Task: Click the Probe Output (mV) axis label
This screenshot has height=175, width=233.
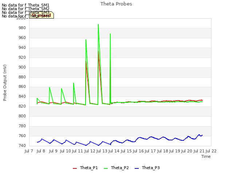Action: click(5, 83)
